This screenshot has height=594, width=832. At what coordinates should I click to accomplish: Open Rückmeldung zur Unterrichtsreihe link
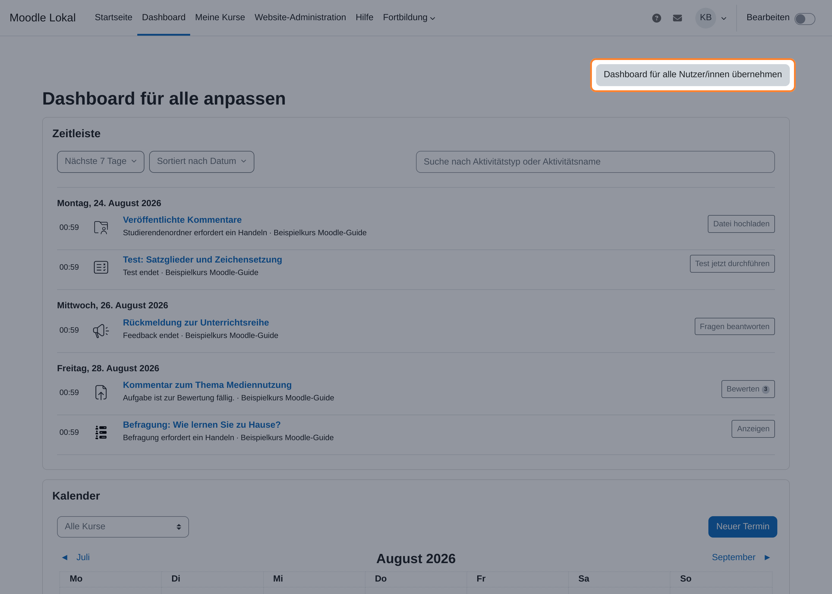pos(196,323)
